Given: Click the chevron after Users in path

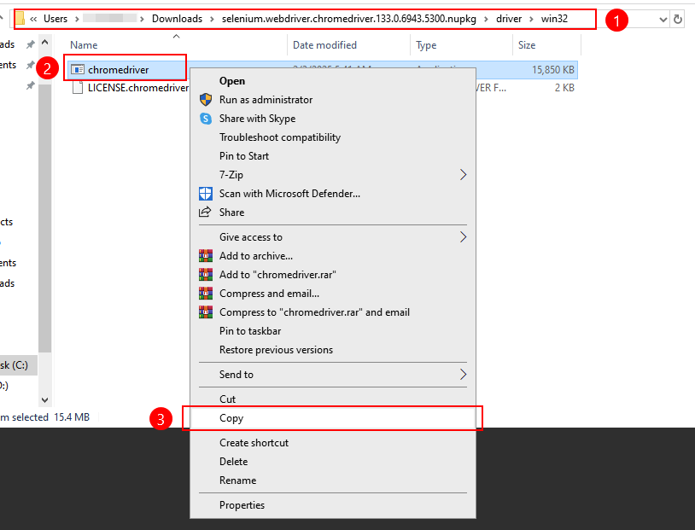Looking at the screenshot, I should pyautogui.click(x=77, y=19).
